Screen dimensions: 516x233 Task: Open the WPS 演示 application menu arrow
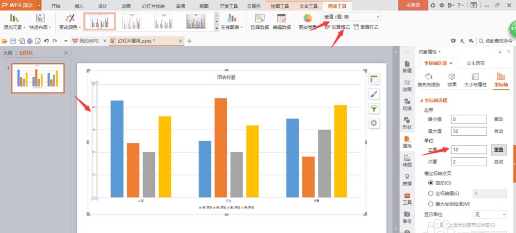(x=39, y=5)
